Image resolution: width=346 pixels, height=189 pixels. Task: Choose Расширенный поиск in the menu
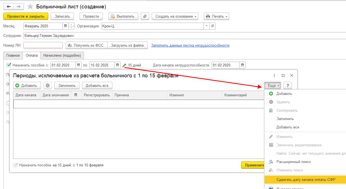coord(305,162)
